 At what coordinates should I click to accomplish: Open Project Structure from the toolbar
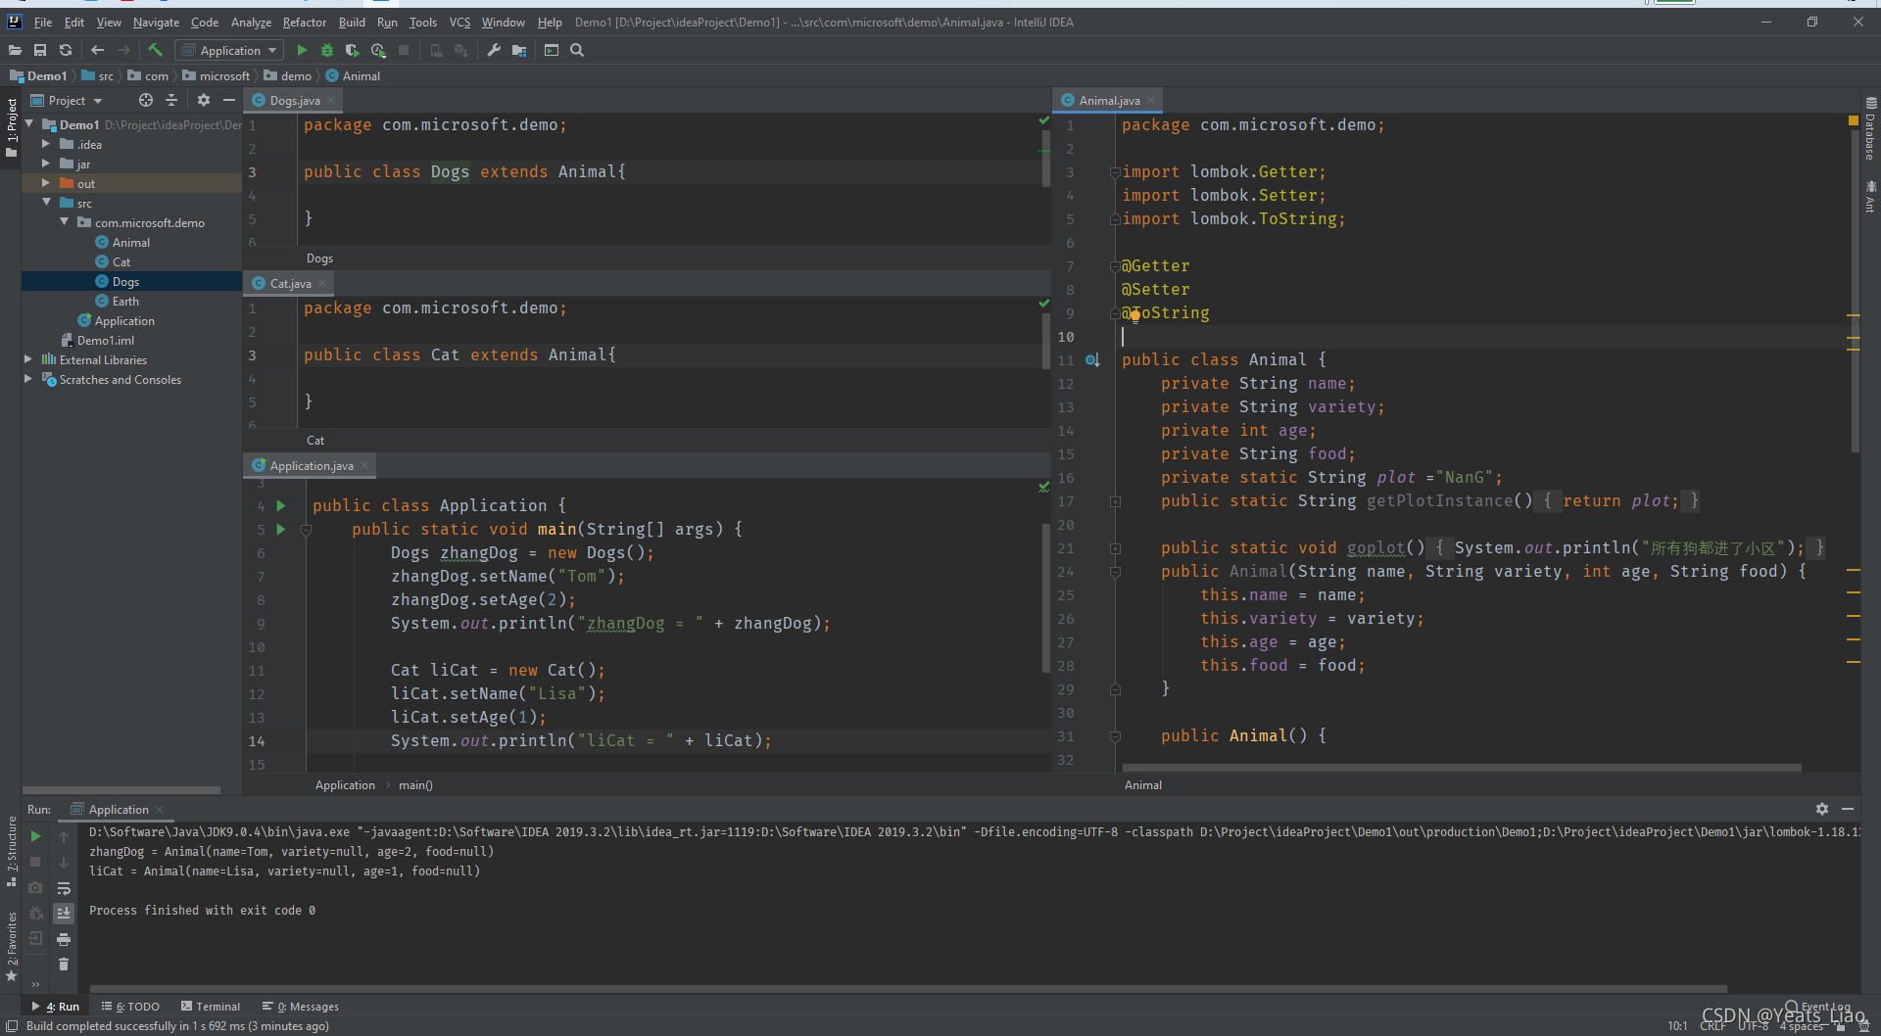pos(519,50)
